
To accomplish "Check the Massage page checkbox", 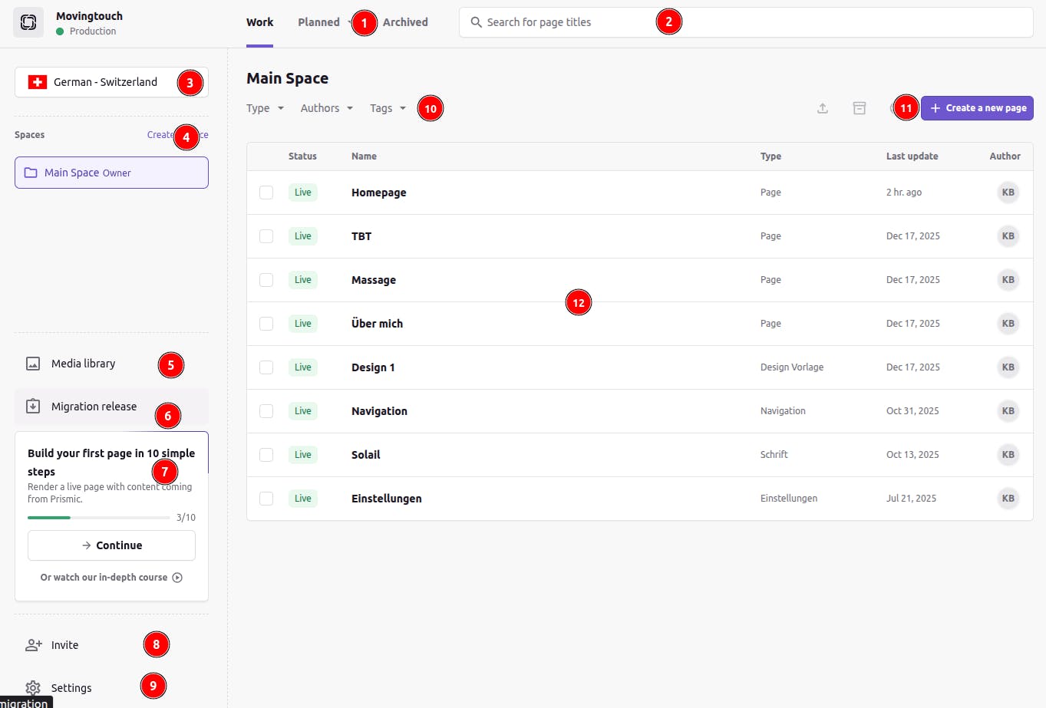I will 266,280.
